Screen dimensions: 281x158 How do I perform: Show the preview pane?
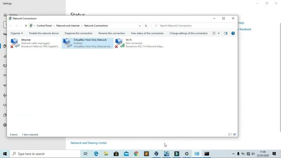[x=225, y=33]
